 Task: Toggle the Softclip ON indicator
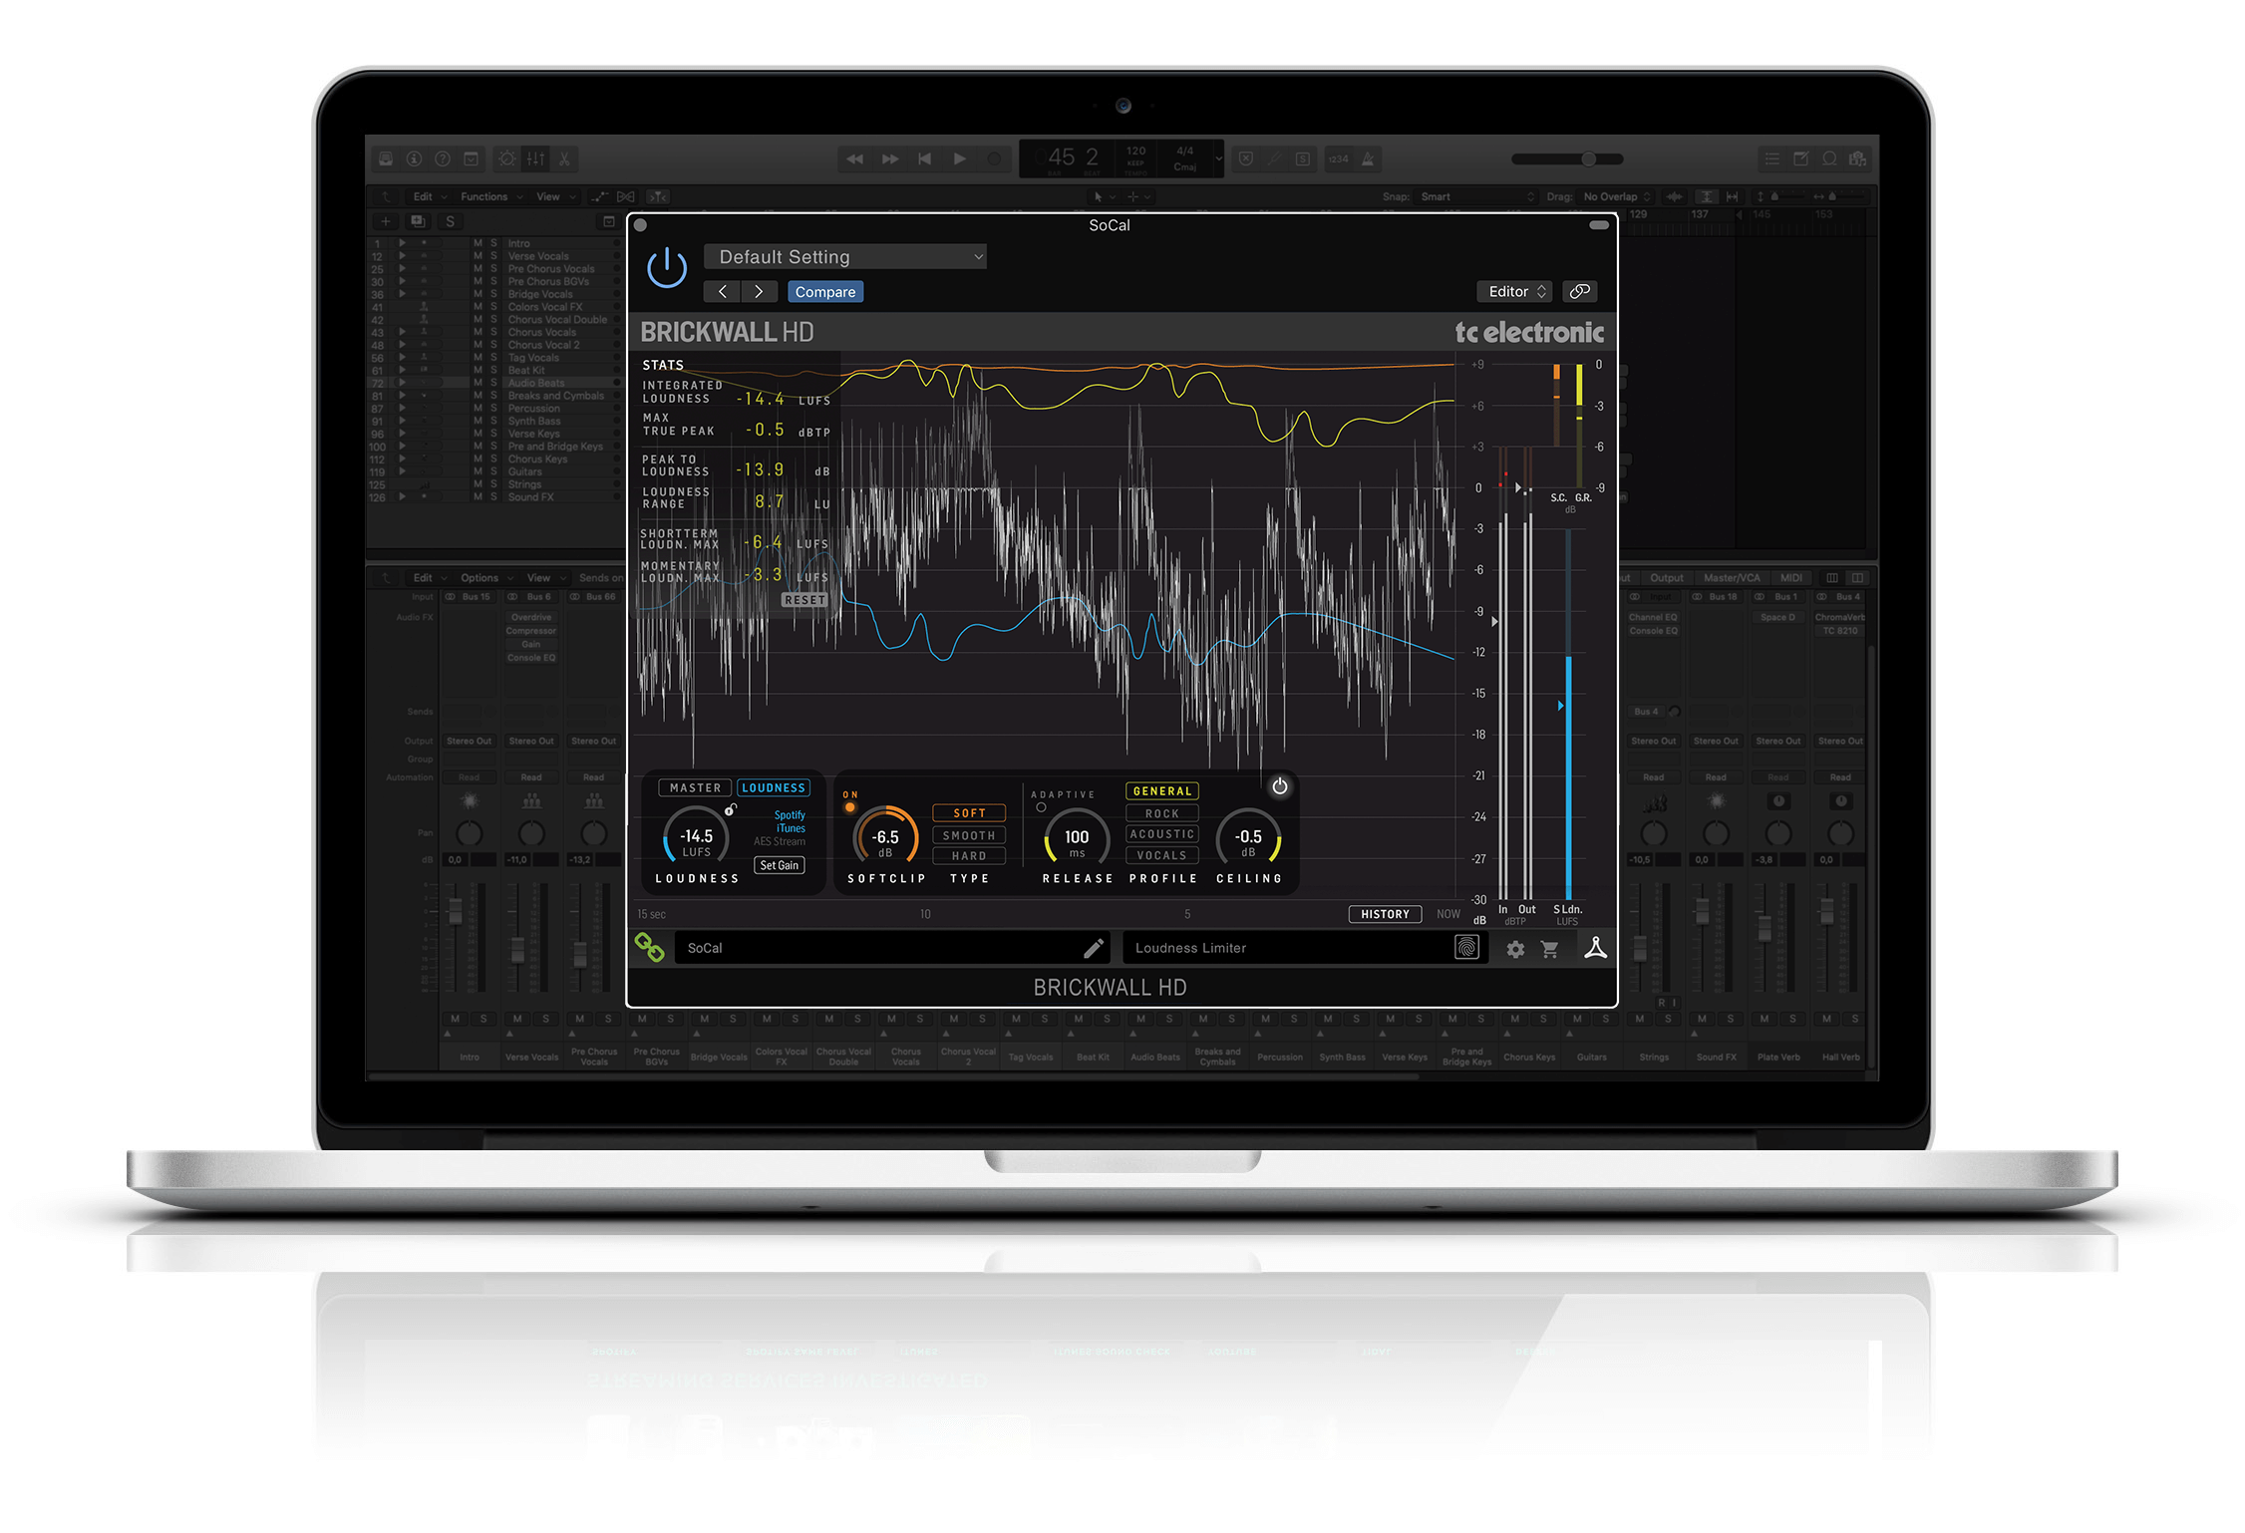(850, 807)
